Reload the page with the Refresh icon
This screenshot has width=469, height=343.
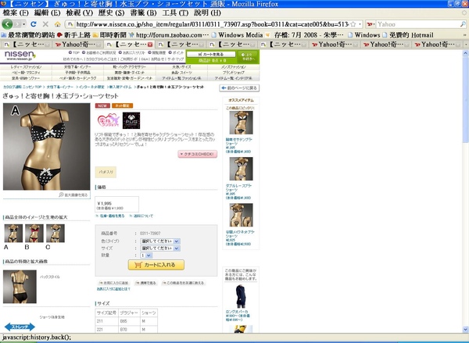(34, 24)
